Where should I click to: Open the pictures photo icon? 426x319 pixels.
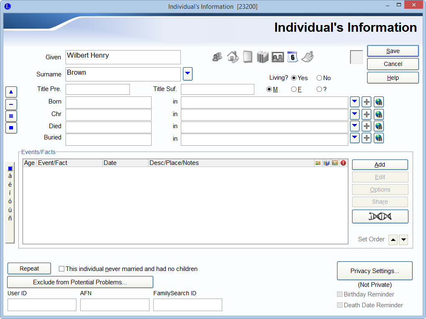click(x=278, y=57)
